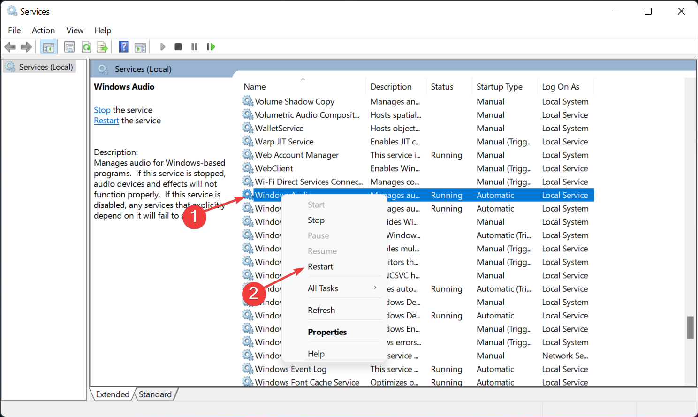698x417 pixels.
Task: Open the toolbar Help question-mark icon
Action: tap(123, 47)
